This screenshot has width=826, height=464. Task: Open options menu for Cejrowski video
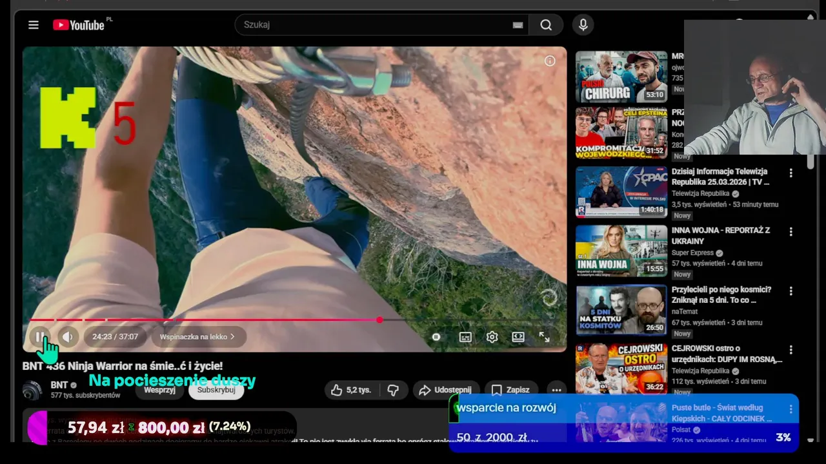791,350
